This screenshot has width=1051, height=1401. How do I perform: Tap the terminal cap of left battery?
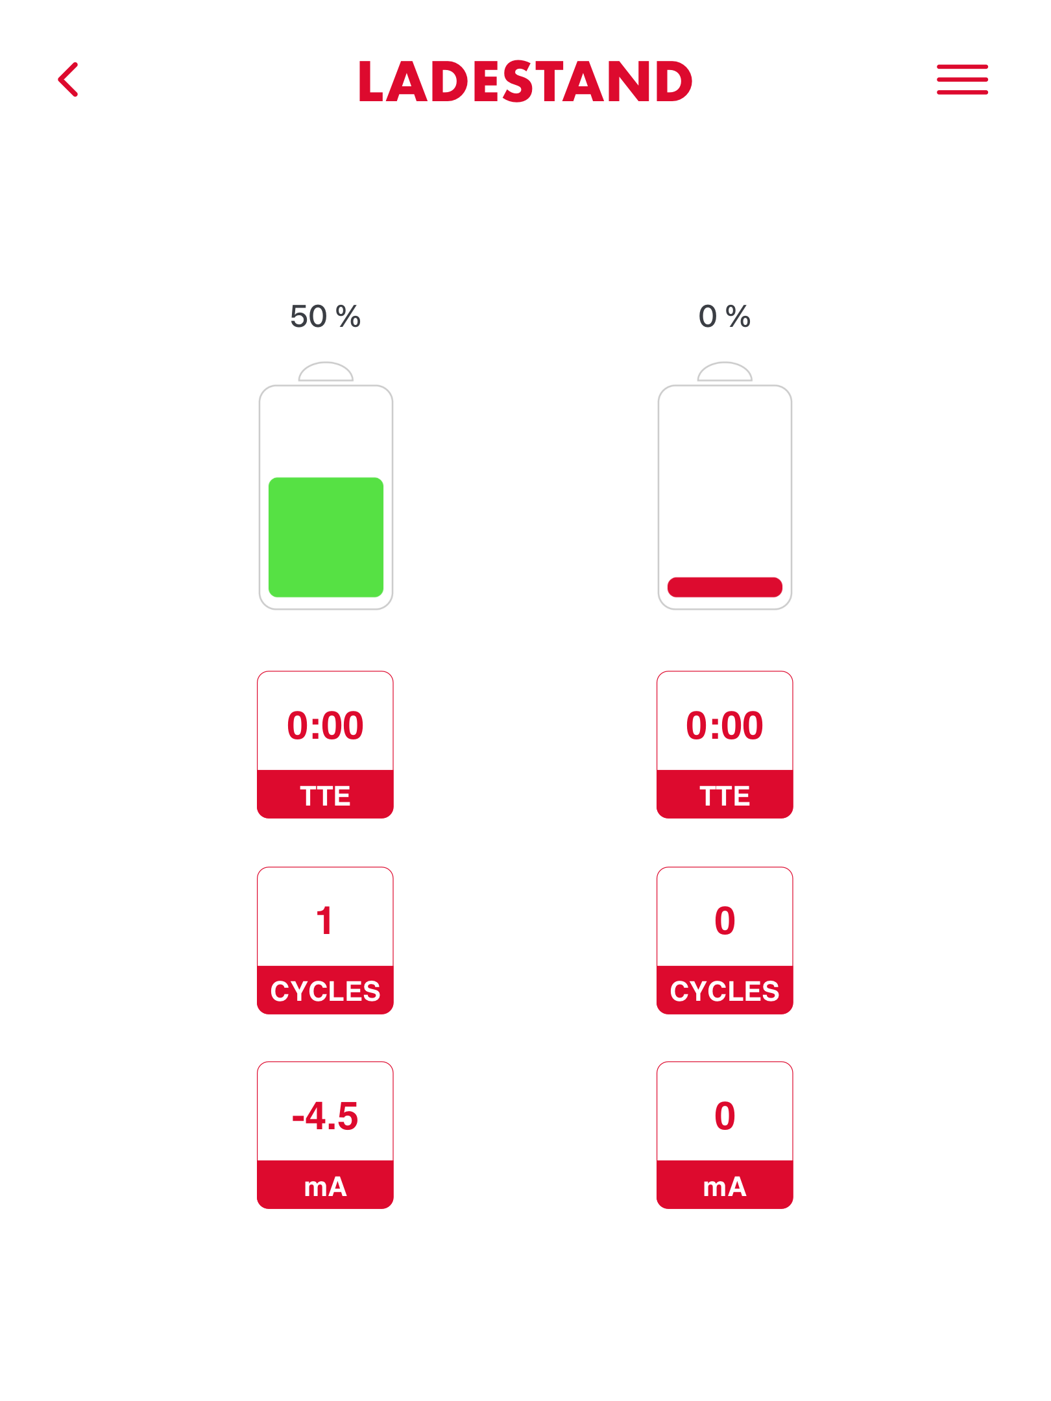click(x=326, y=372)
